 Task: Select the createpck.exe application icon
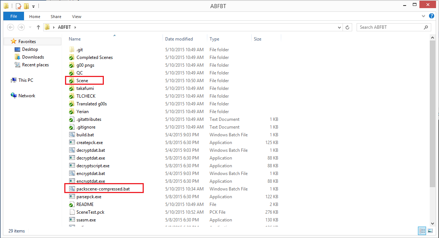coord(72,143)
